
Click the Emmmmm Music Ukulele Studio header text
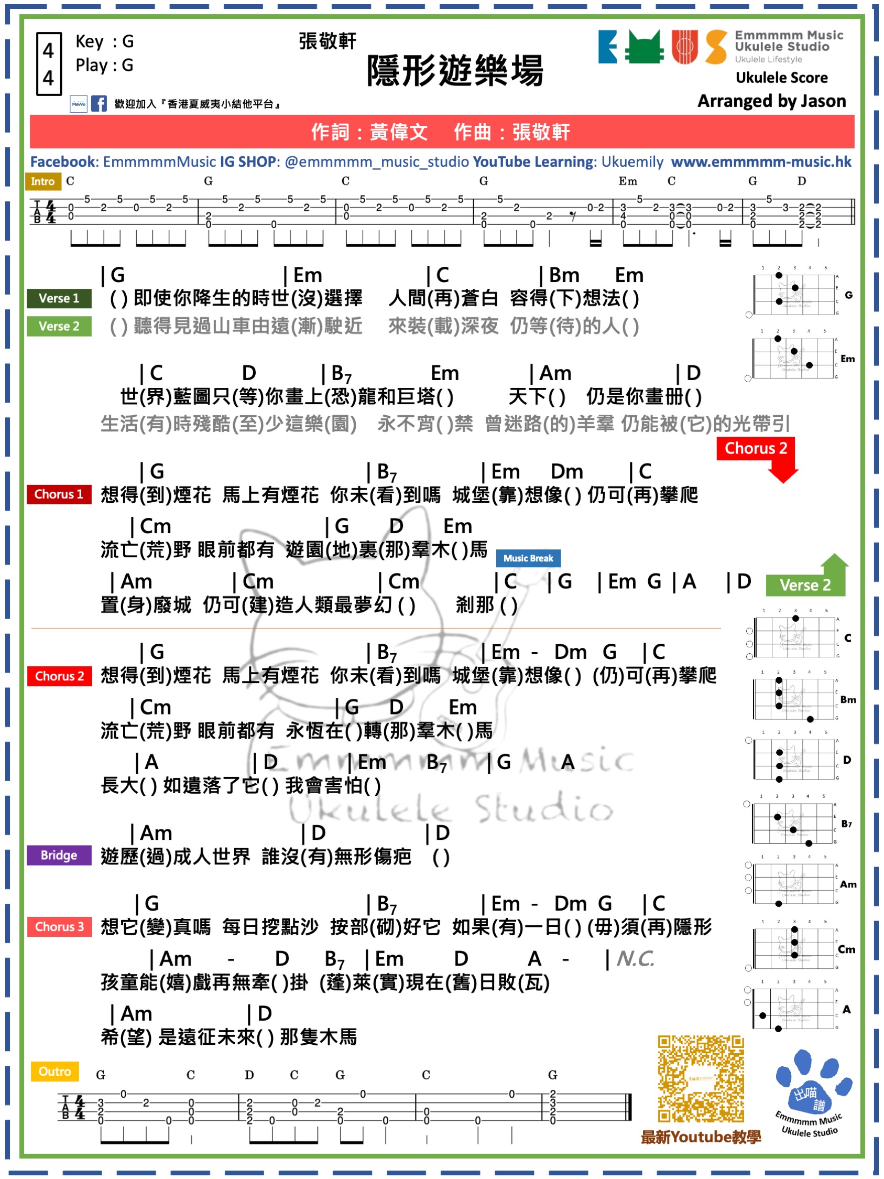(789, 41)
